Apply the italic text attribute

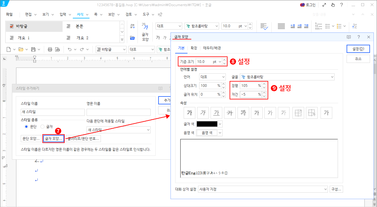coord(203,113)
